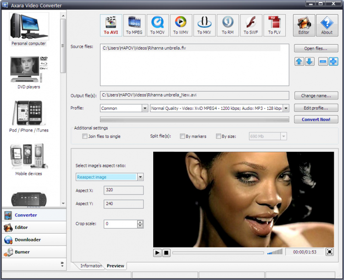Select the To AVI format icon
The width and height of the screenshot is (344, 280).
(111, 25)
